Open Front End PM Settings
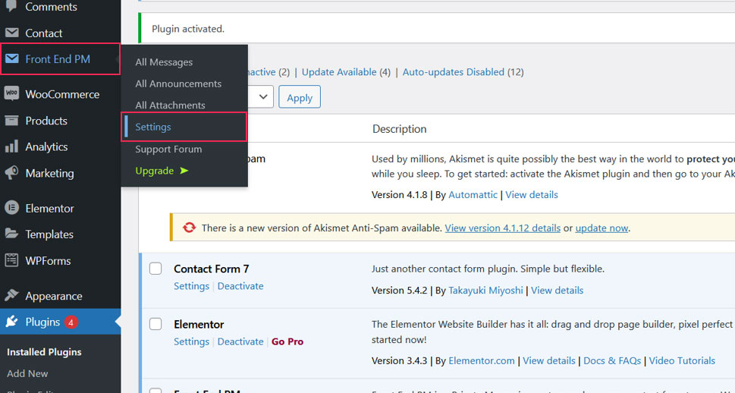Viewport: 735px width, 393px height. (x=153, y=127)
